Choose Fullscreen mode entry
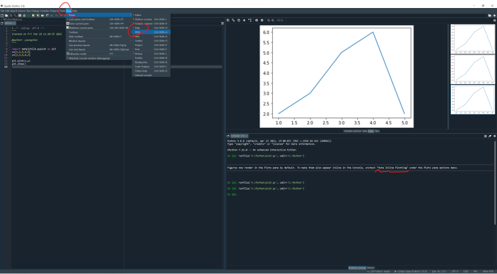The width and height of the screenshot is (497, 274). (x=98, y=54)
